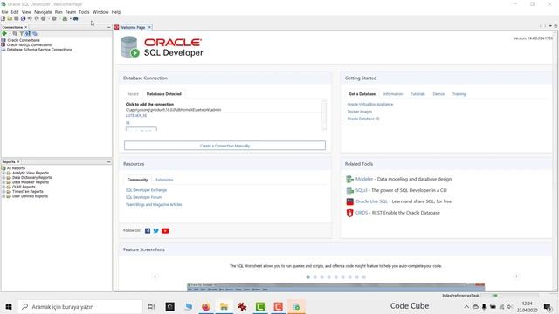Switch to Recent connections tab
This screenshot has height=314, width=559.
pyautogui.click(x=133, y=94)
